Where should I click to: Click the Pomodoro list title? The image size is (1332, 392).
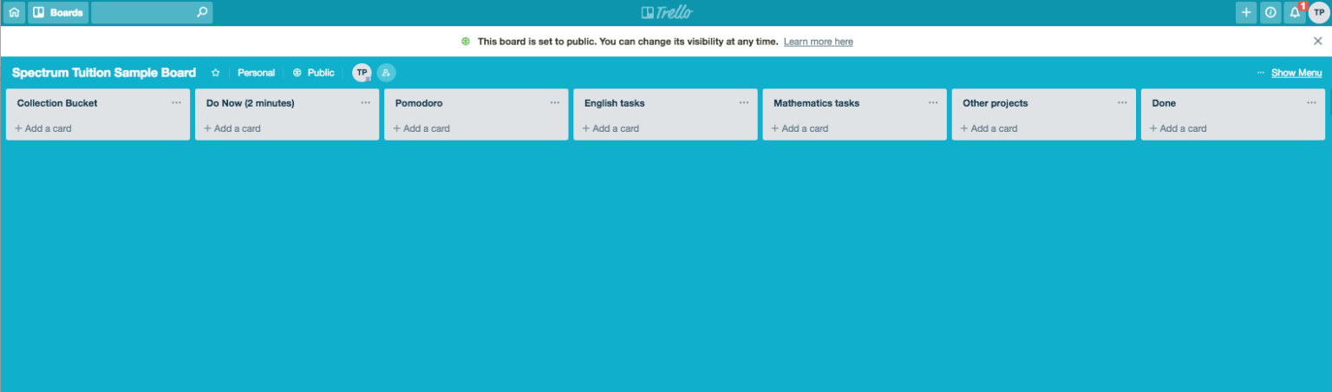[x=419, y=103]
